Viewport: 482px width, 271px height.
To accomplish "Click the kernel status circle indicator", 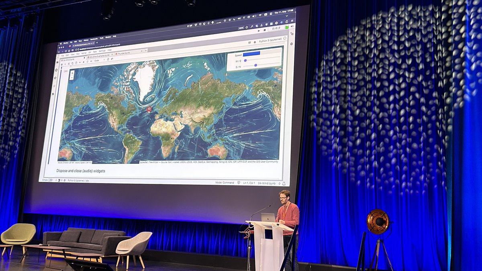I will click(285, 38).
